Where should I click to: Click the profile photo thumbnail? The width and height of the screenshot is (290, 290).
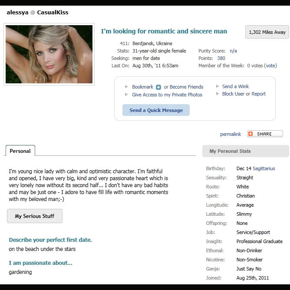(x=49, y=54)
